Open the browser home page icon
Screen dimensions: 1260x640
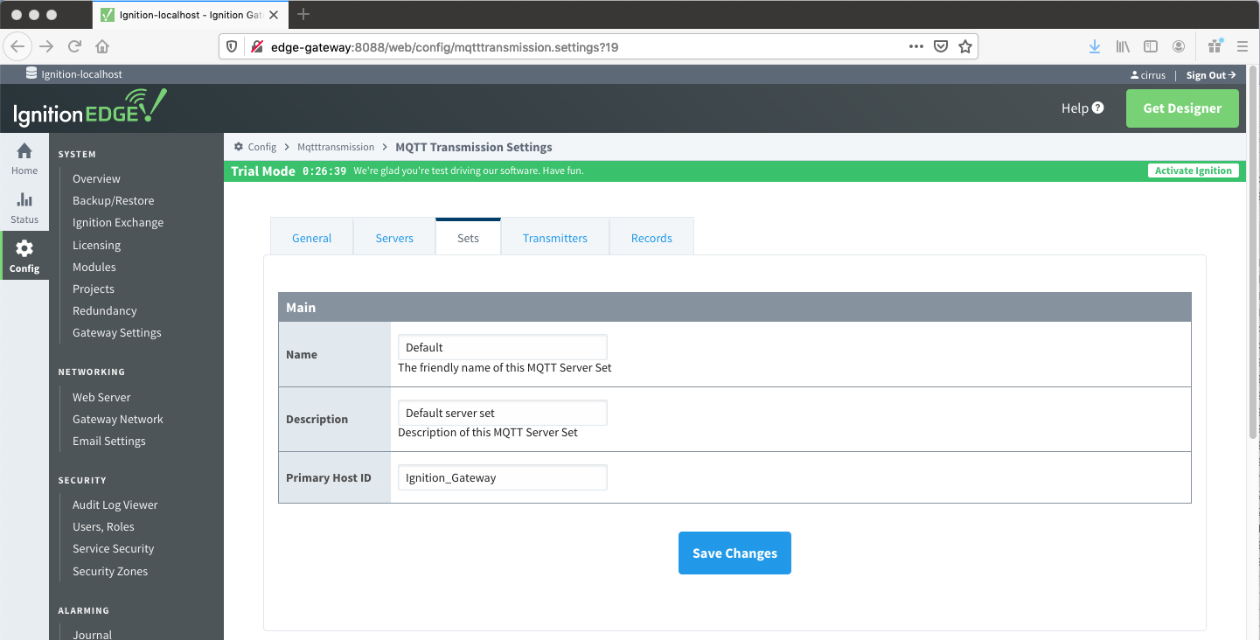102,46
